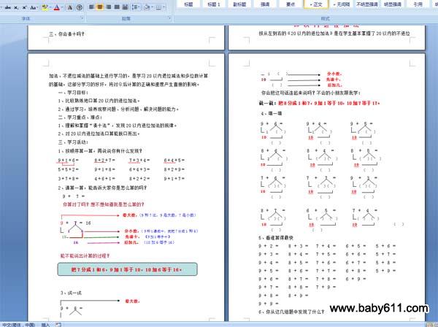Apply the 副标题 style
The width and height of the screenshot is (438, 327).
tap(239, 4)
